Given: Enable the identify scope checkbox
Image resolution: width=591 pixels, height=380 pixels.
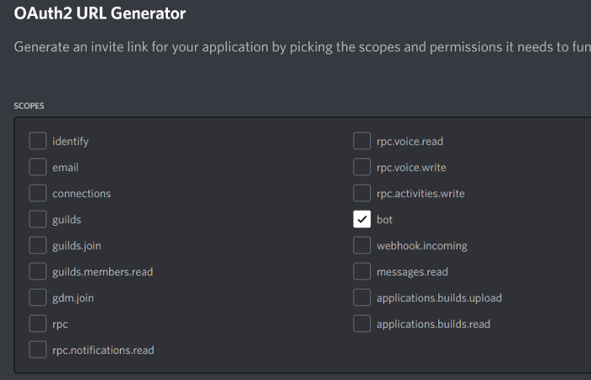Looking at the screenshot, I should tap(37, 142).
